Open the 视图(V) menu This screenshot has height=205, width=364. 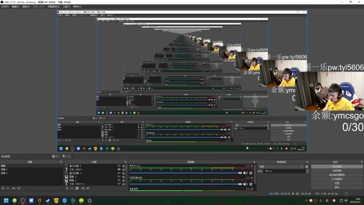pos(26,6)
